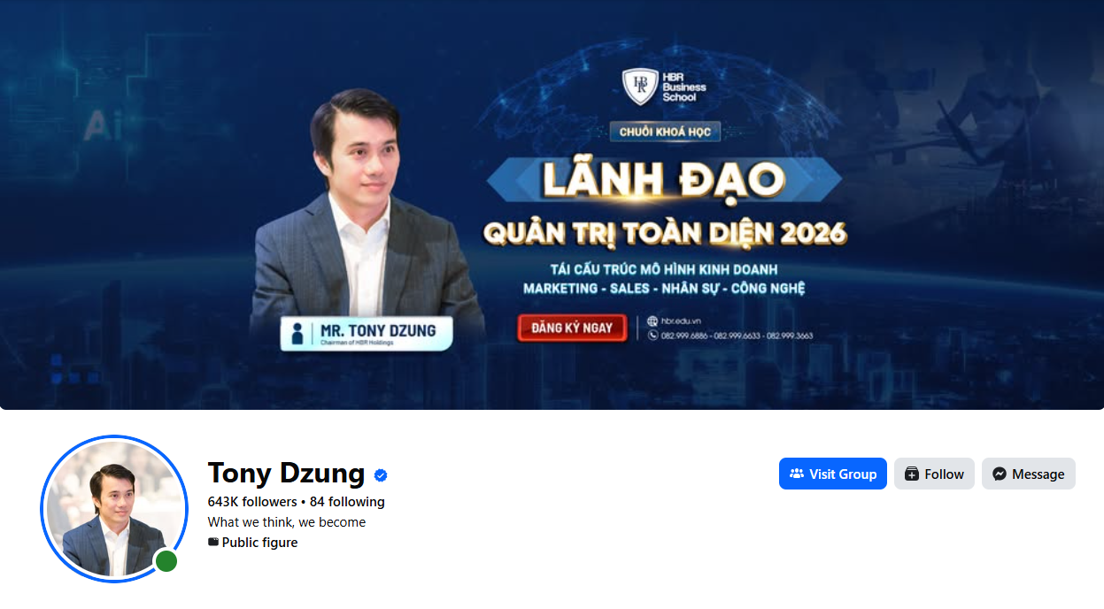This screenshot has height=609, width=1104.
Task: Click the Public figure category label
Action: click(259, 543)
